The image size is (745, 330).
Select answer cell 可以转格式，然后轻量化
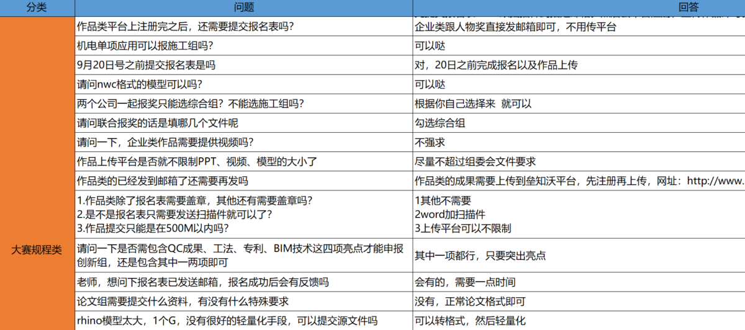click(x=579, y=321)
